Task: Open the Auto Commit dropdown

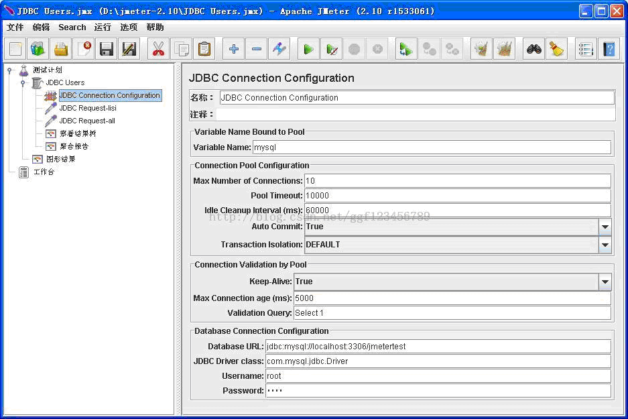Action: 605,227
